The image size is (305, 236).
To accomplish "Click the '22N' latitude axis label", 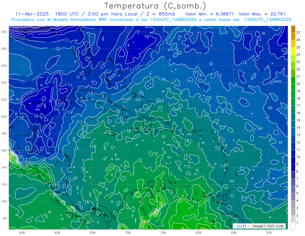I will tap(4, 100).
